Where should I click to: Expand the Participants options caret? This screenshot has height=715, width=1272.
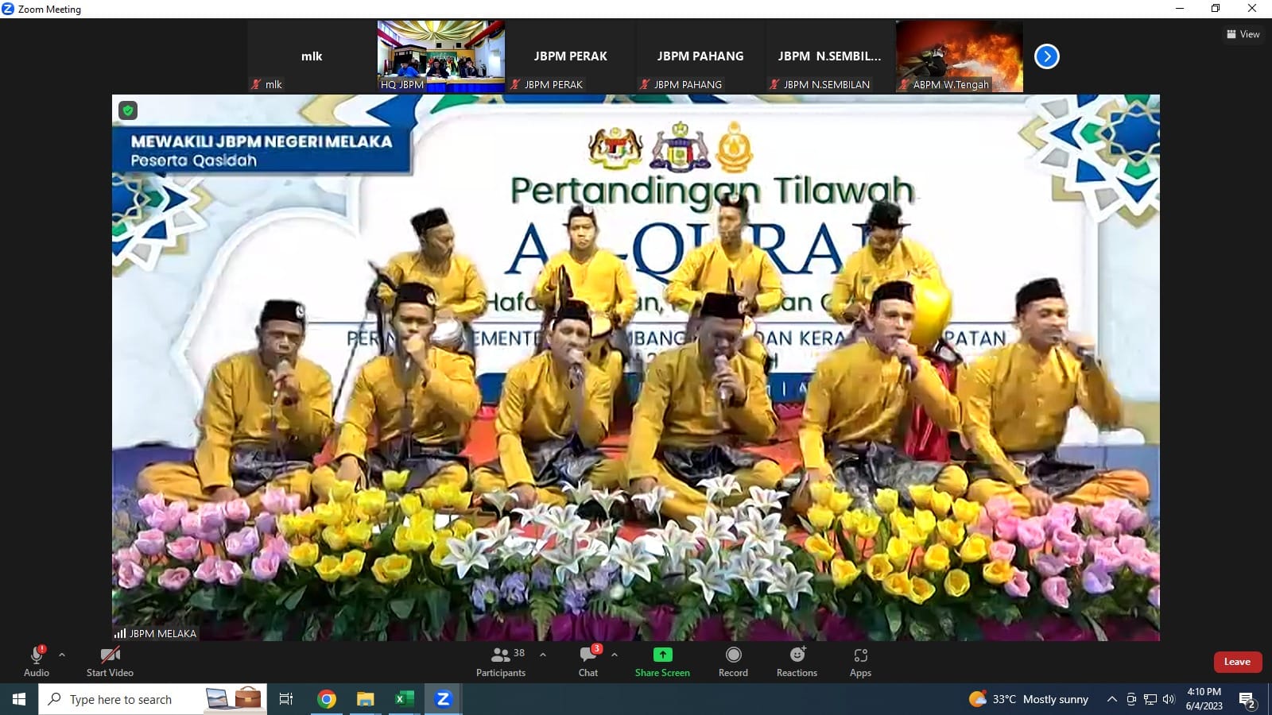543,655
